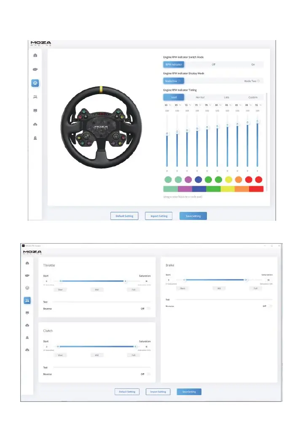
Task: Select Throttle Mid preset
Action: 97,290
